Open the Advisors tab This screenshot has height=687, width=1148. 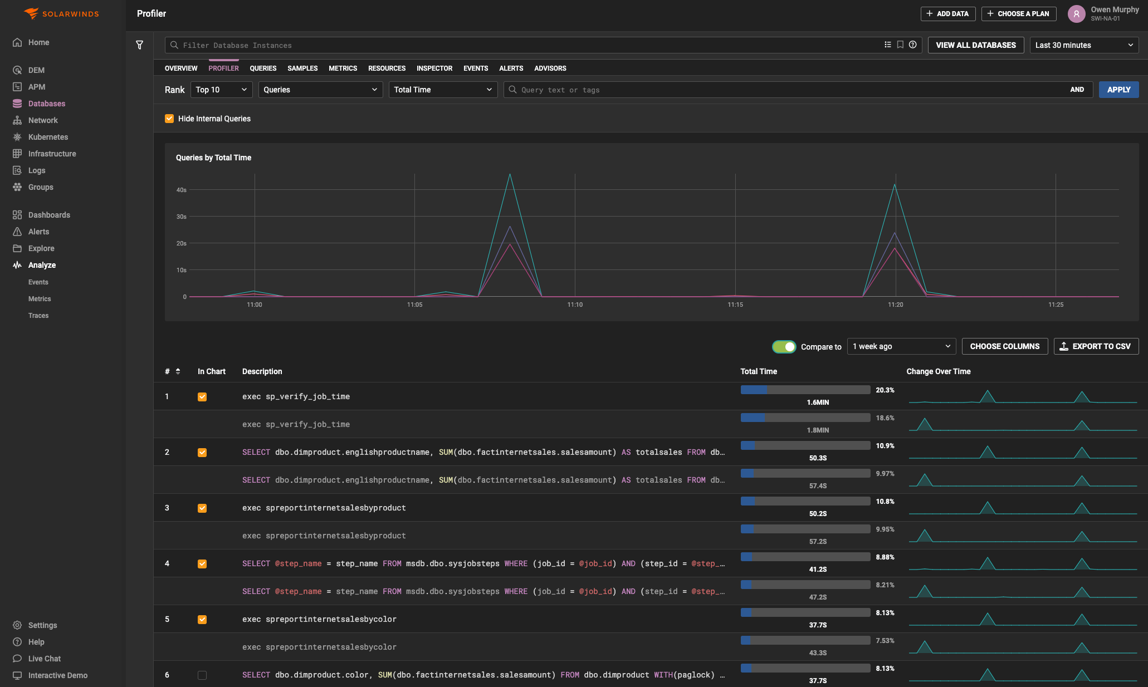[x=550, y=68]
